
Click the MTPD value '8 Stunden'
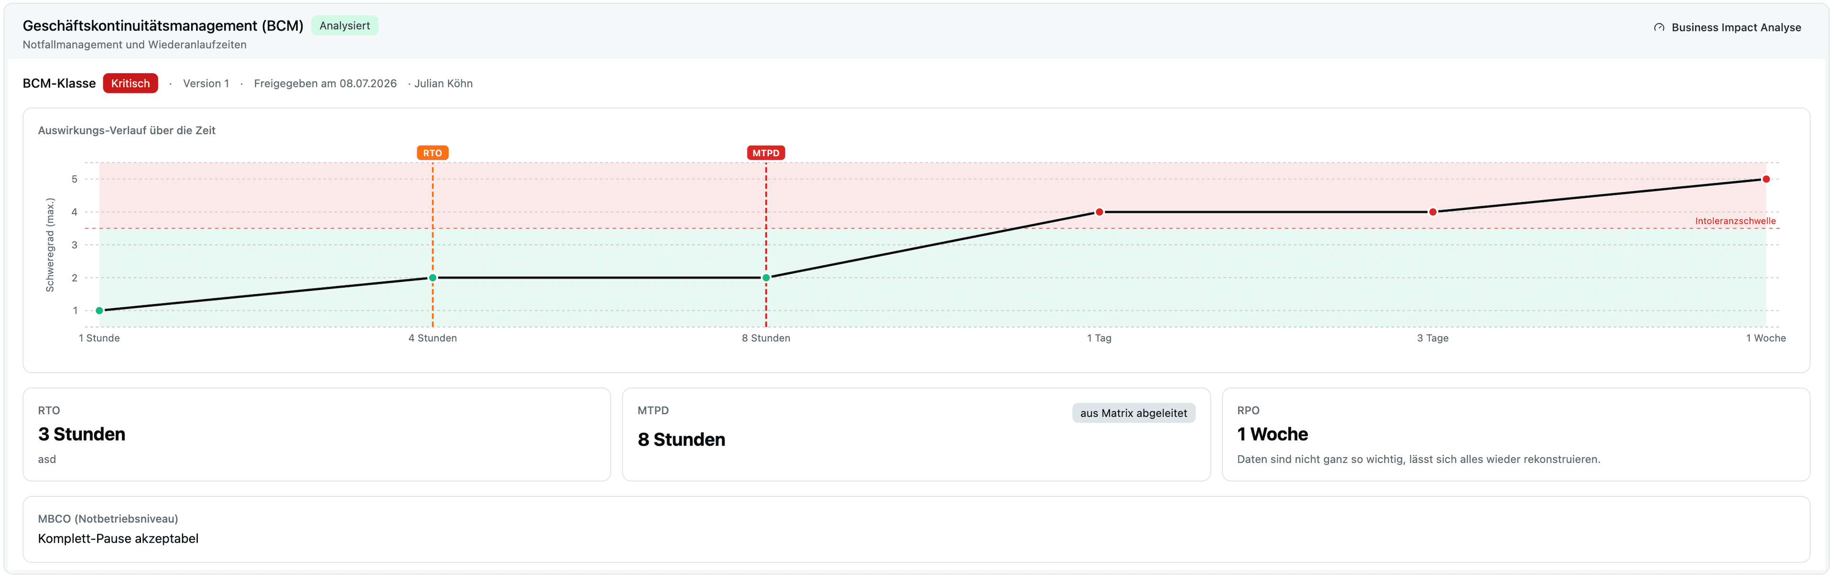click(681, 440)
